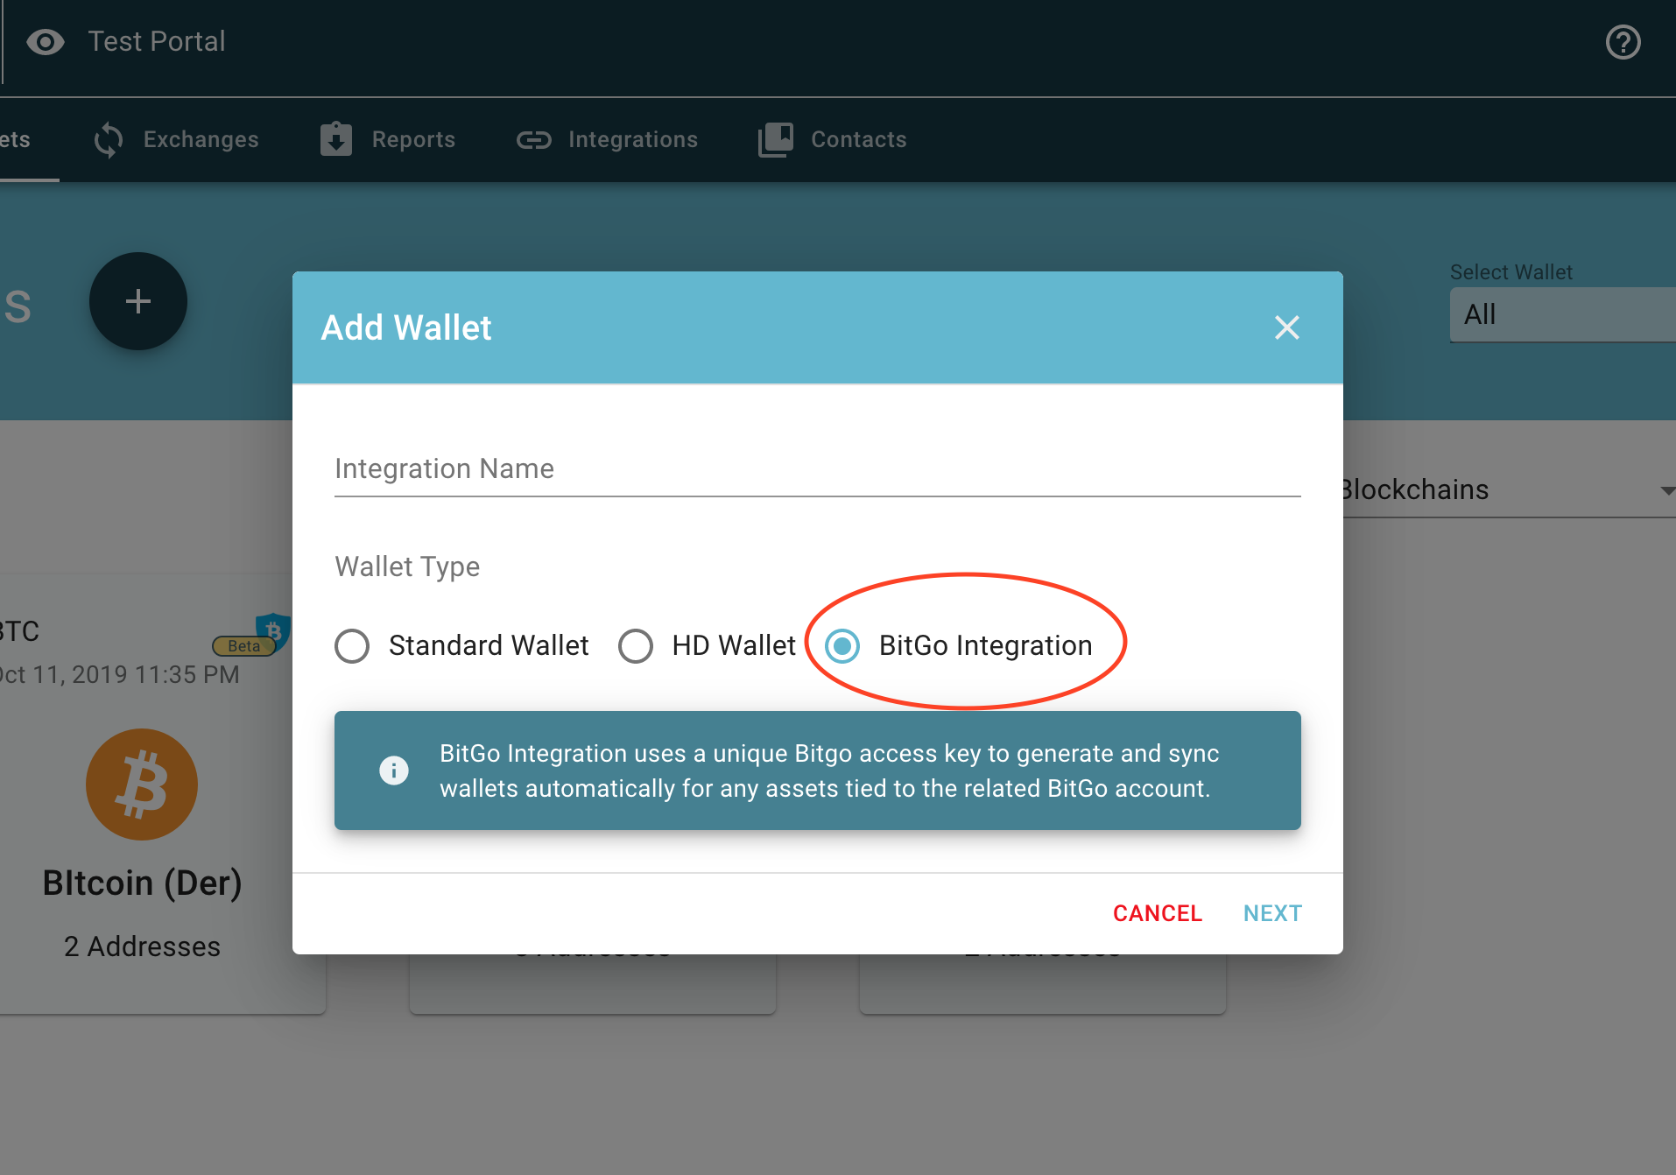Click the NEXT button
1676x1175 pixels.
1272,913
